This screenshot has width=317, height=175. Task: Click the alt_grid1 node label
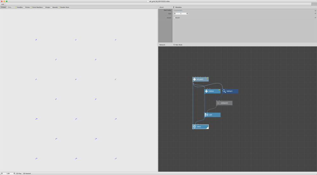pyautogui.click(x=200, y=79)
